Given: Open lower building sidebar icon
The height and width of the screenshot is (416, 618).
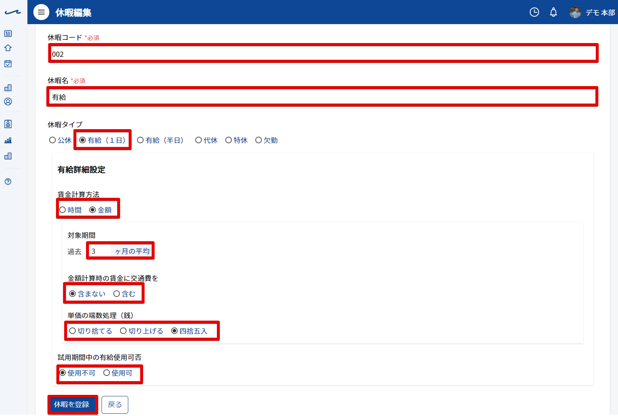Looking at the screenshot, I should coord(8,156).
